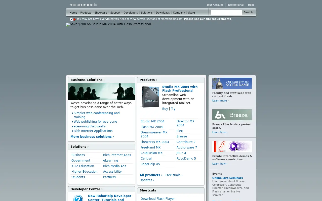
Task: Click the search input field
Action: pos(226,13)
